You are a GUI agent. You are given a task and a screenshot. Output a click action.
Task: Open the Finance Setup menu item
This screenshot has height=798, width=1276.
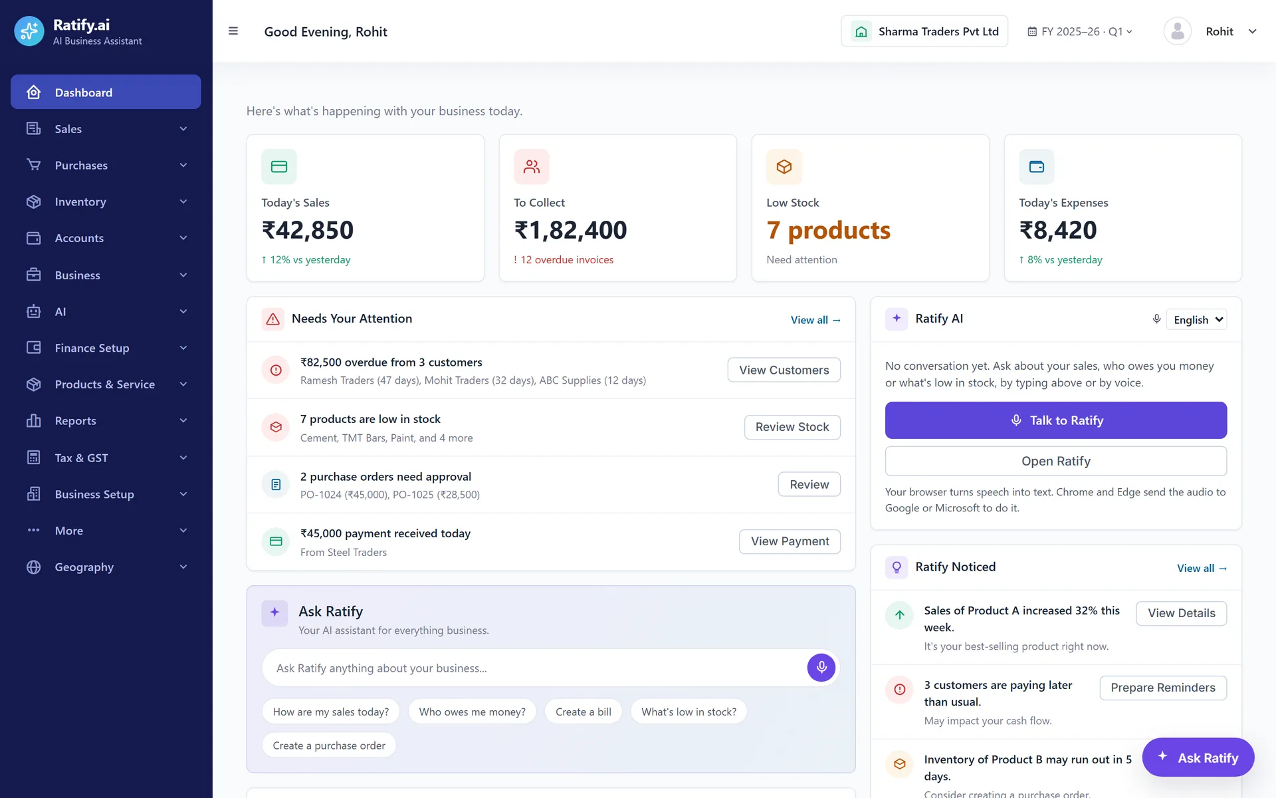[x=106, y=348]
